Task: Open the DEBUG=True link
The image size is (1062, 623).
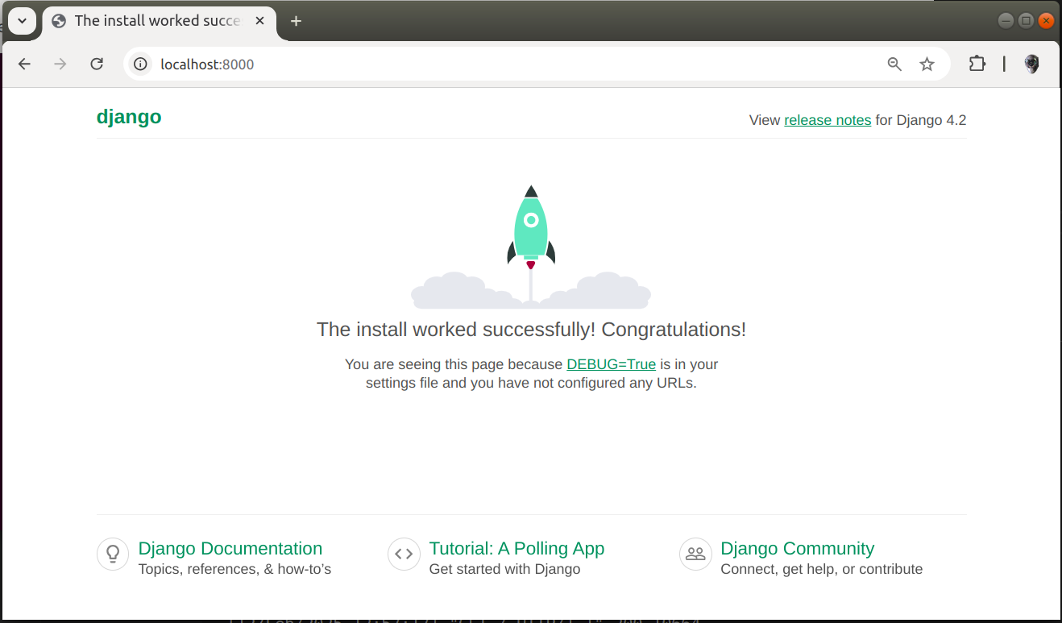Action: [612, 364]
